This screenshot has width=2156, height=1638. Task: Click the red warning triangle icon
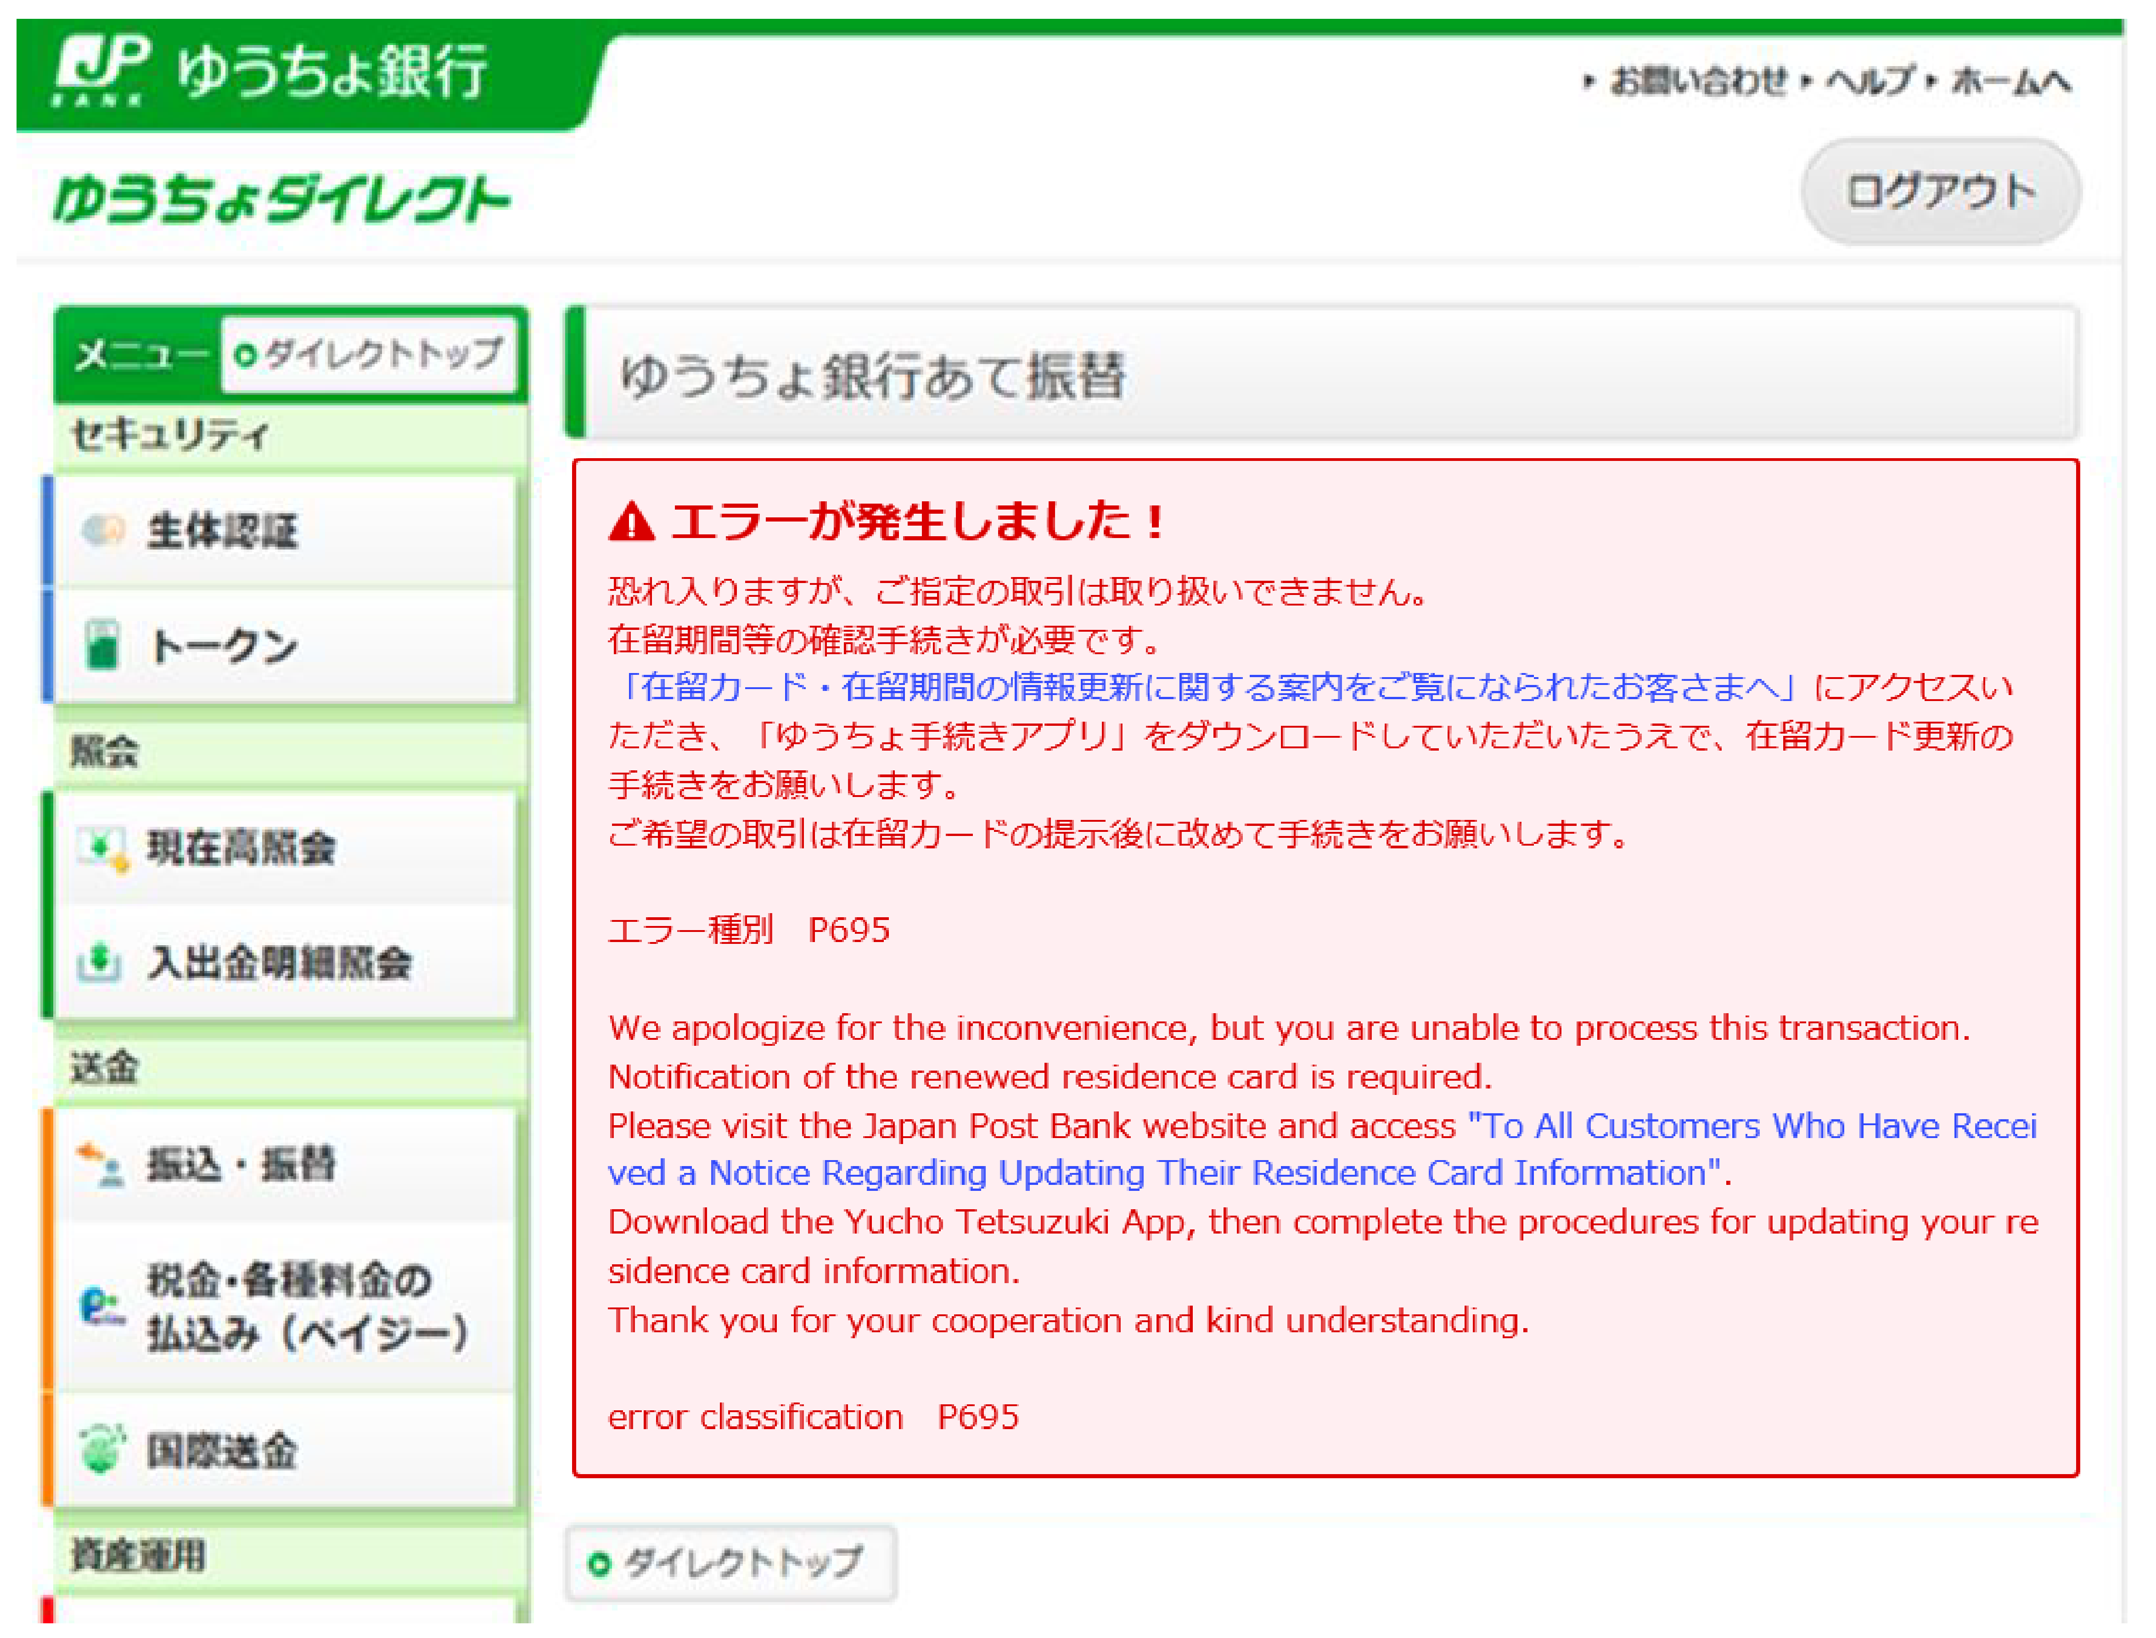[632, 522]
